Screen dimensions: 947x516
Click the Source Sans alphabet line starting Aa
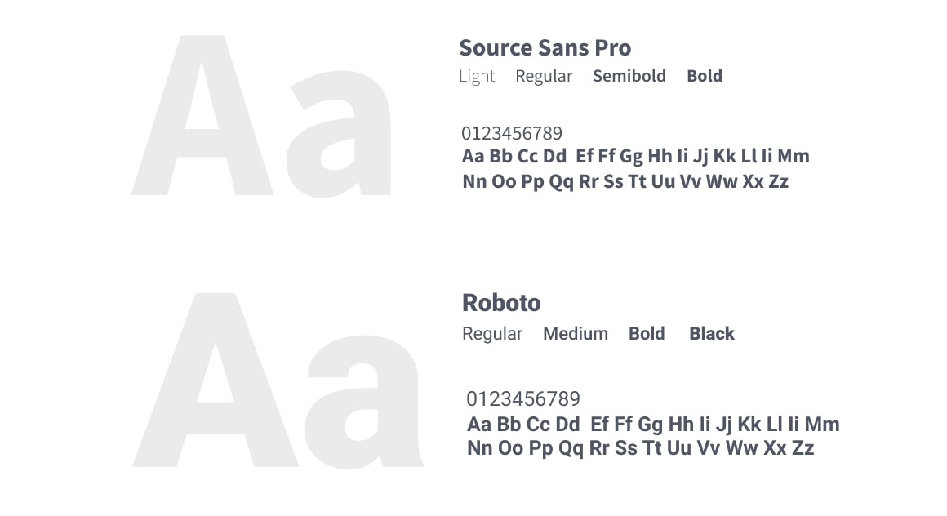(635, 157)
